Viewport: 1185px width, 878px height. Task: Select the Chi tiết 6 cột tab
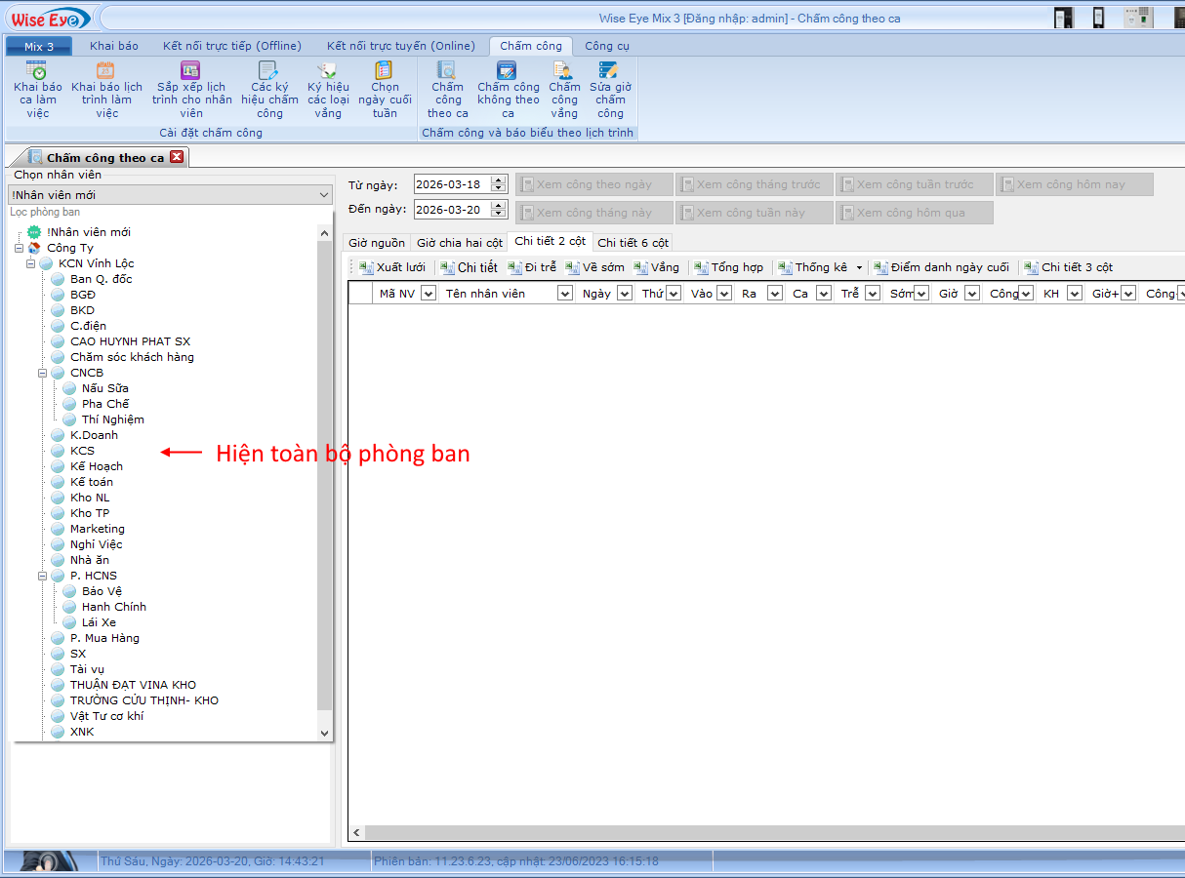click(x=633, y=243)
